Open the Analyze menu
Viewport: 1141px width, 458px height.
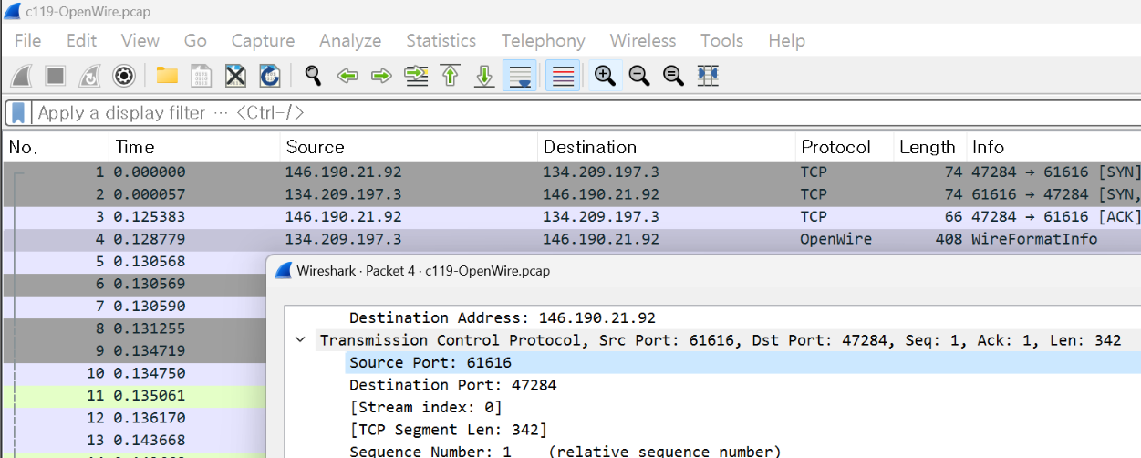(x=350, y=41)
